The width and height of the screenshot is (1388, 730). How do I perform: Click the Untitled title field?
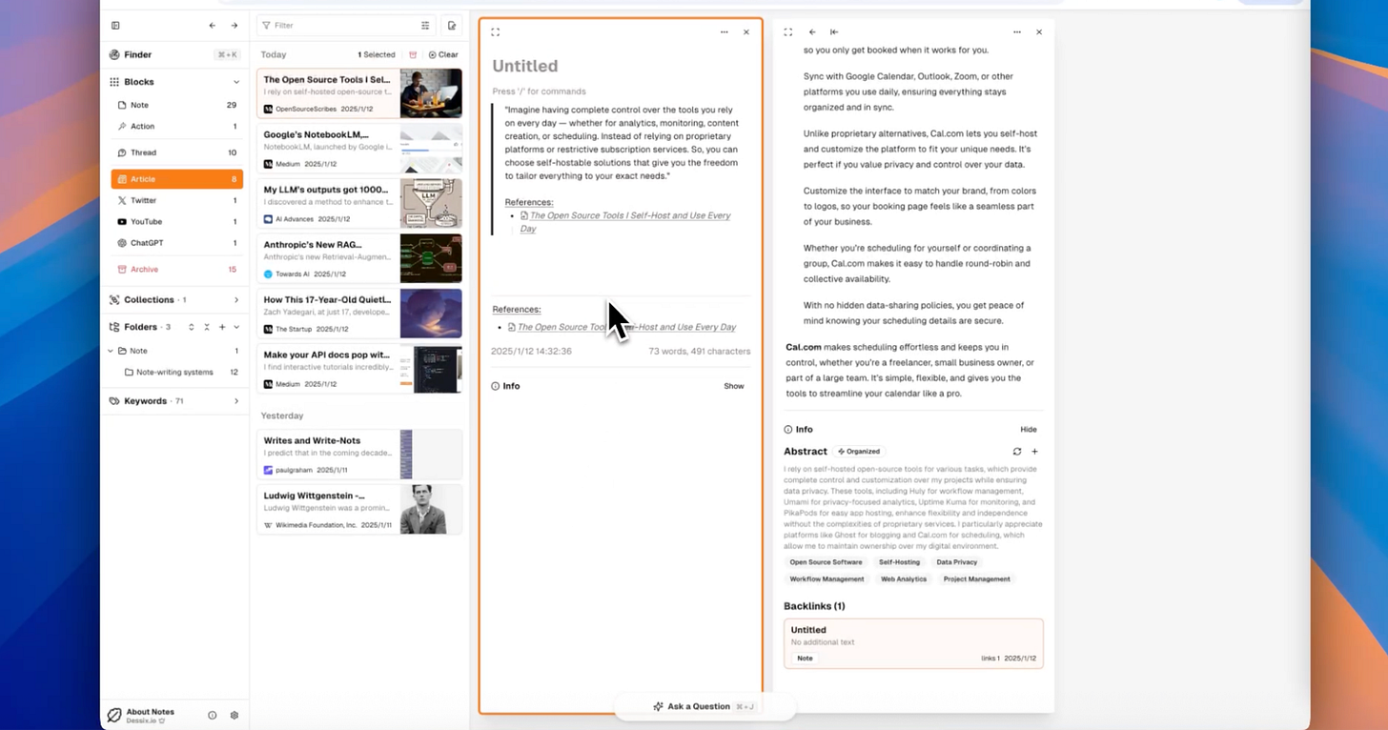525,66
